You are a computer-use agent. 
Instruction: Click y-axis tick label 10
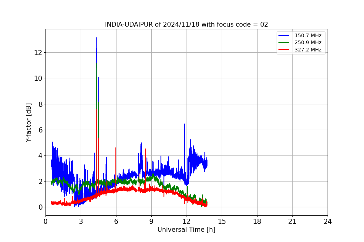coord(39,78)
